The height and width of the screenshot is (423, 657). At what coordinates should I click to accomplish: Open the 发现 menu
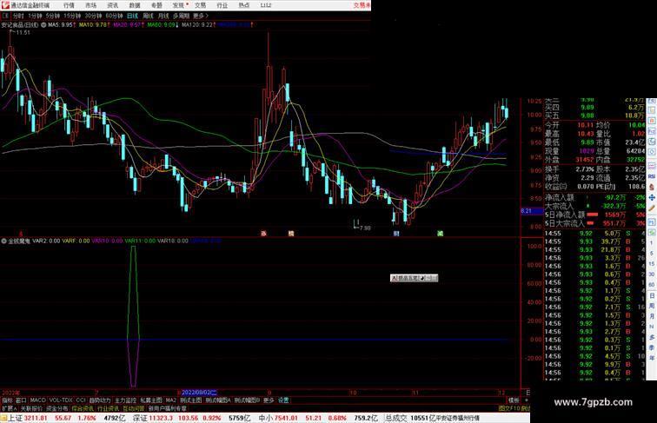pos(178,5)
